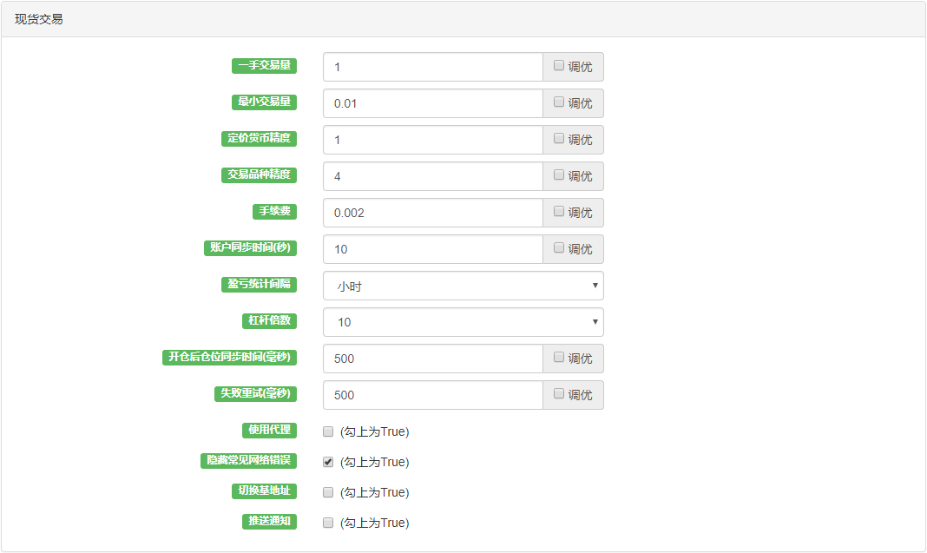Click the 交易品种精度 input field
This screenshot has width=927, height=553.
coord(432,176)
